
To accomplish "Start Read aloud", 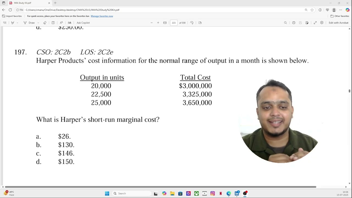I will coord(61,23).
